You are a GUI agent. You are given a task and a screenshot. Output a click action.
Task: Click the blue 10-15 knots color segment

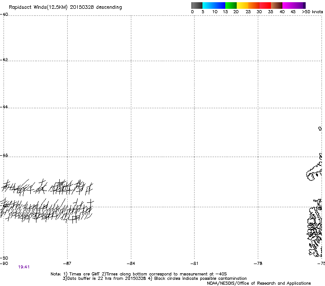click(x=220, y=5)
